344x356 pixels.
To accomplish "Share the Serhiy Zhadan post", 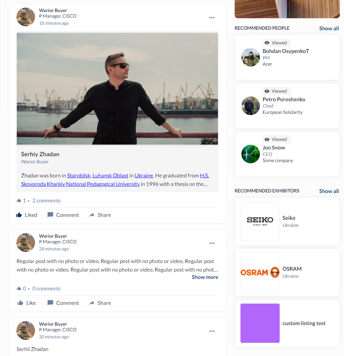I will tap(100, 215).
